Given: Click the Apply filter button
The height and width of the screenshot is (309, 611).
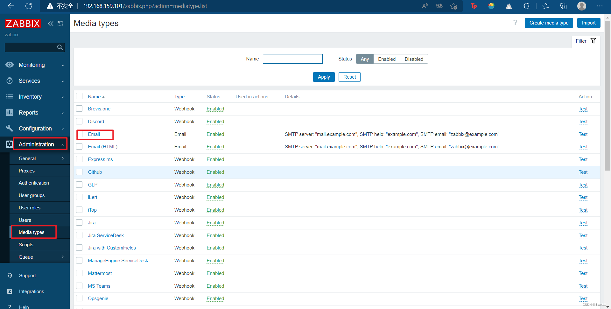Looking at the screenshot, I should [x=324, y=77].
